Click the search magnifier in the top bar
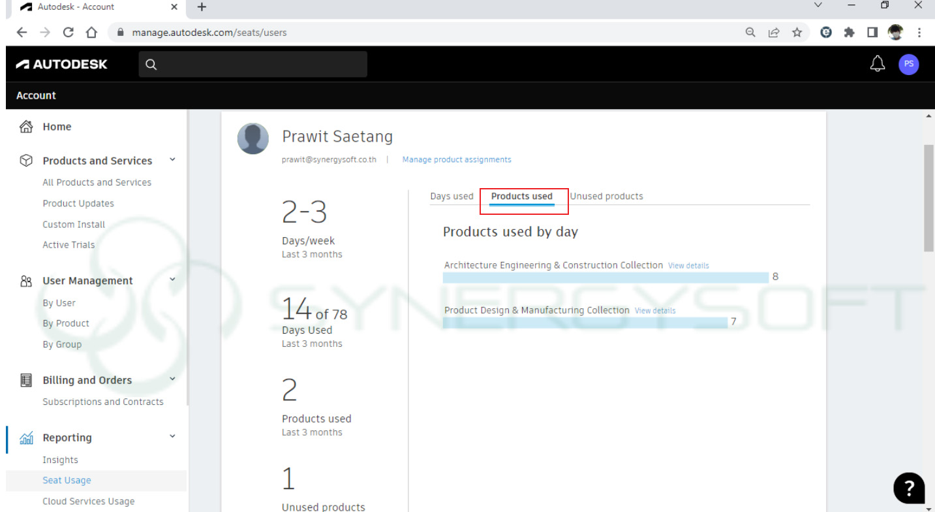The height and width of the screenshot is (512, 935). (151, 64)
